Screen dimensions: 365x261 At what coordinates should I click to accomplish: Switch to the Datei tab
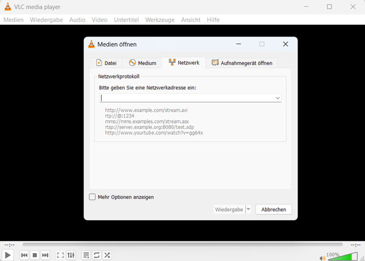click(106, 63)
